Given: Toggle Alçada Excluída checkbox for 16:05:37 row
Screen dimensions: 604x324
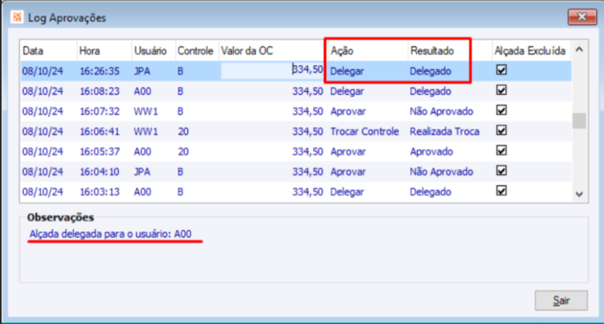Looking at the screenshot, I should [501, 150].
